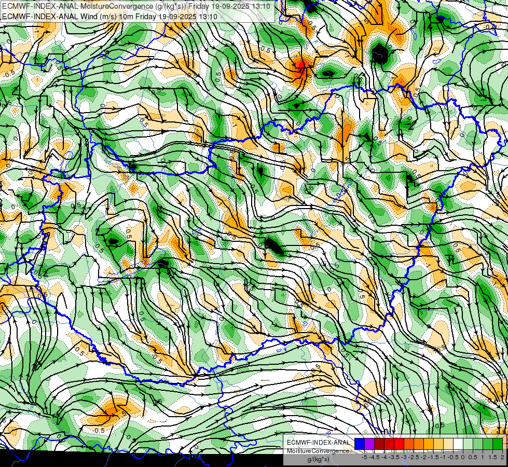508x467 pixels.
Task: Click legend label MoistureConvergence
Action: pyautogui.click(x=318, y=451)
